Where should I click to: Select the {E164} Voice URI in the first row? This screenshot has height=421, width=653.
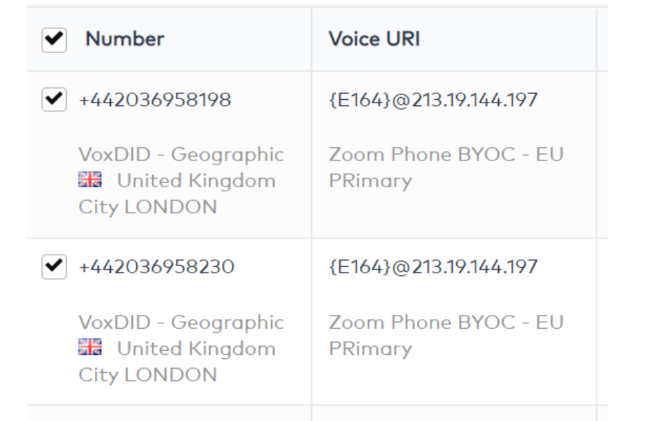pyautogui.click(x=433, y=100)
